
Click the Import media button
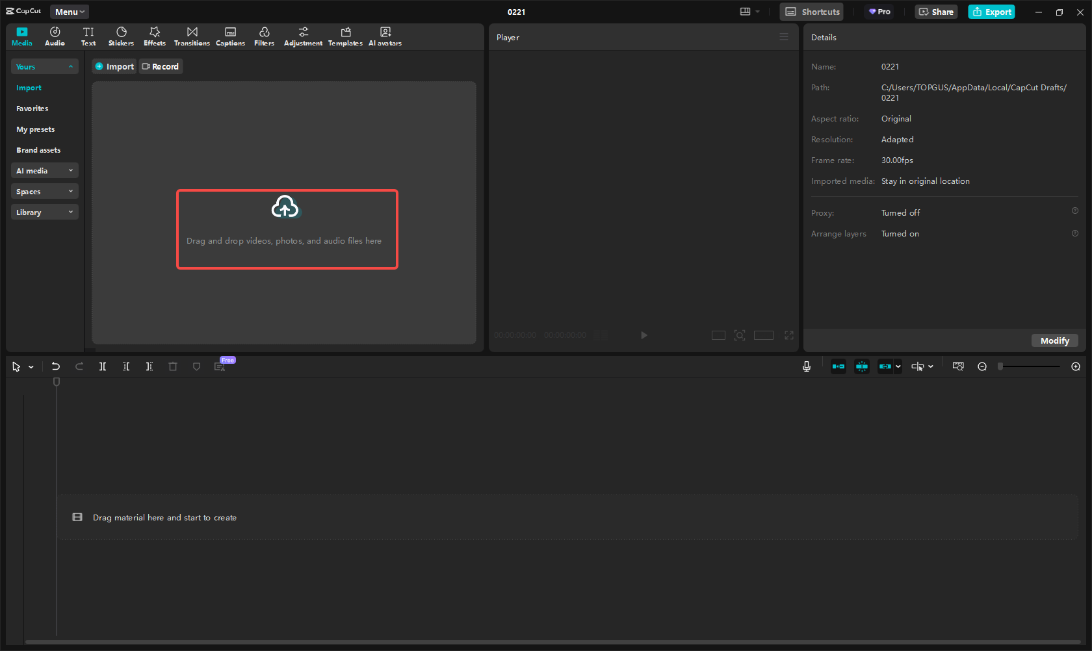tap(114, 66)
